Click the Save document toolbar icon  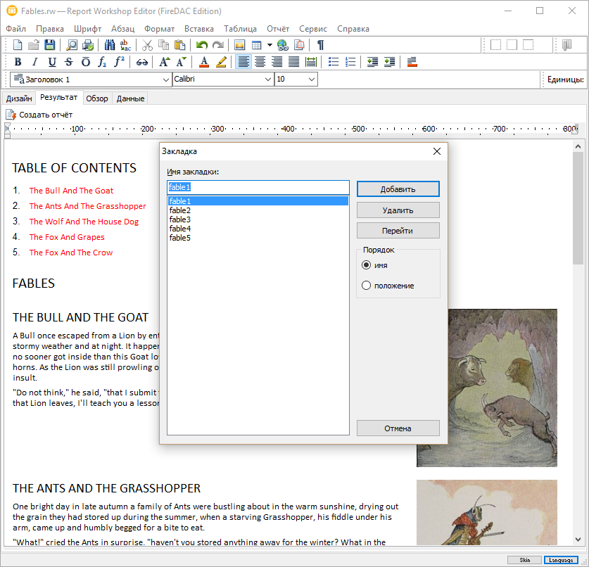[x=49, y=45]
